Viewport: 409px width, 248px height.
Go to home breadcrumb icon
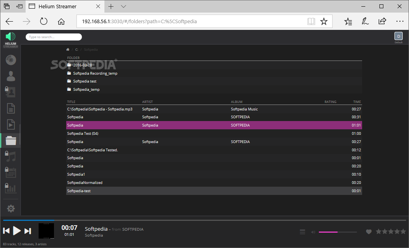point(68,50)
